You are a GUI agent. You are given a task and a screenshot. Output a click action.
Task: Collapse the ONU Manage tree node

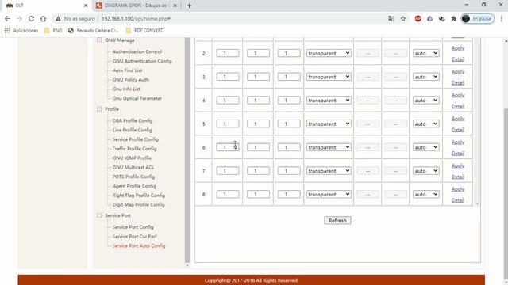click(x=99, y=40)
